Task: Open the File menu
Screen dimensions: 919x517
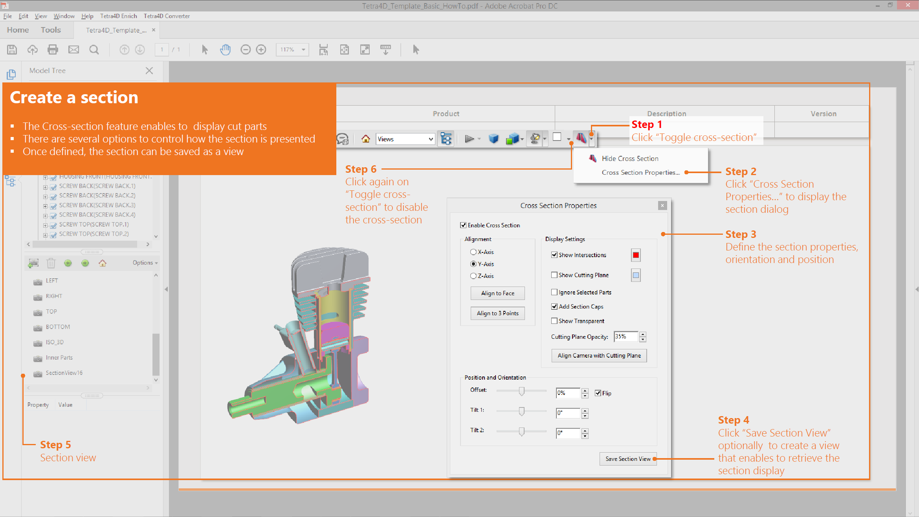Action: (7, 16)
